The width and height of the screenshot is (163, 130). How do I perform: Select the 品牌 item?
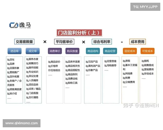point(11,64)
